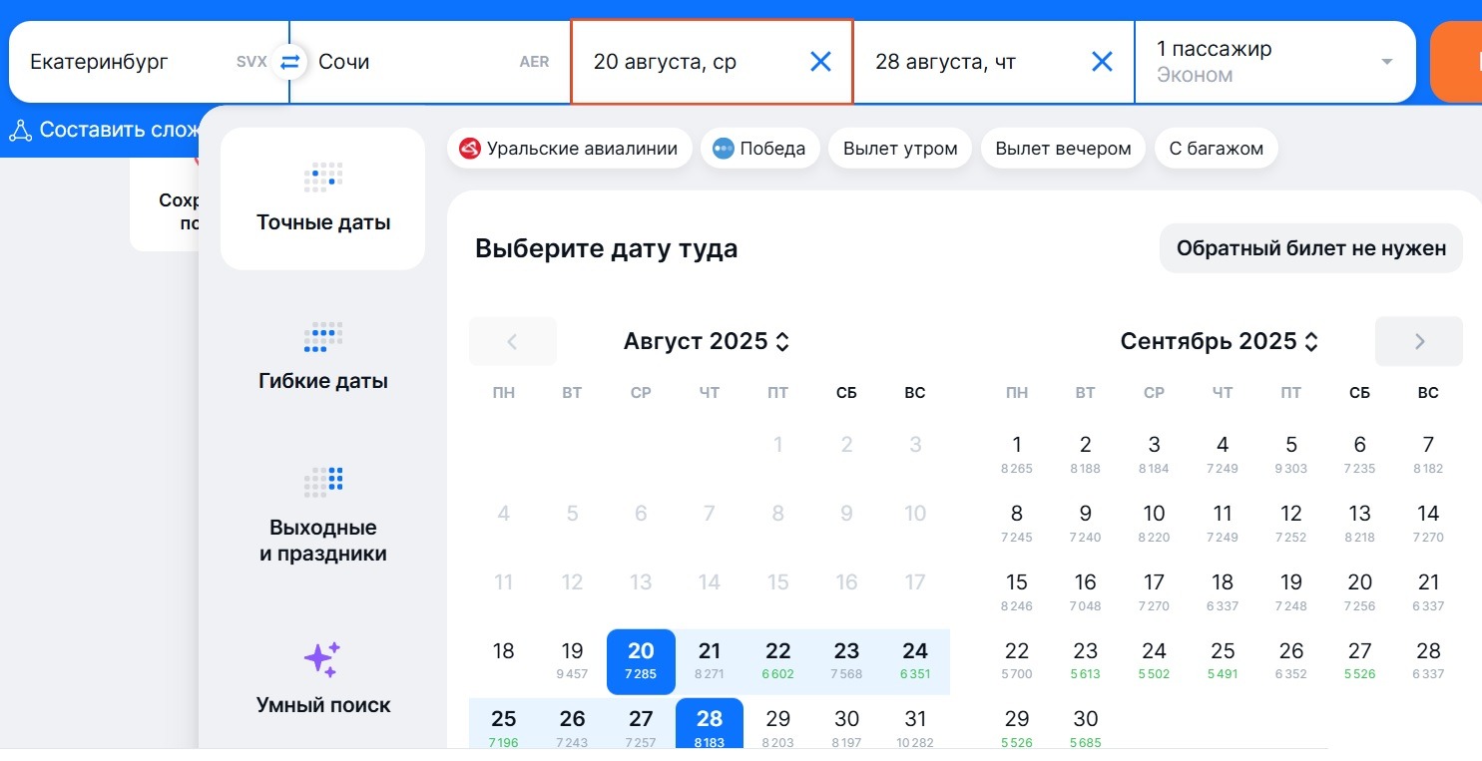Go to the previous month
Screen dimensions: 1482x761
(513, 341)
